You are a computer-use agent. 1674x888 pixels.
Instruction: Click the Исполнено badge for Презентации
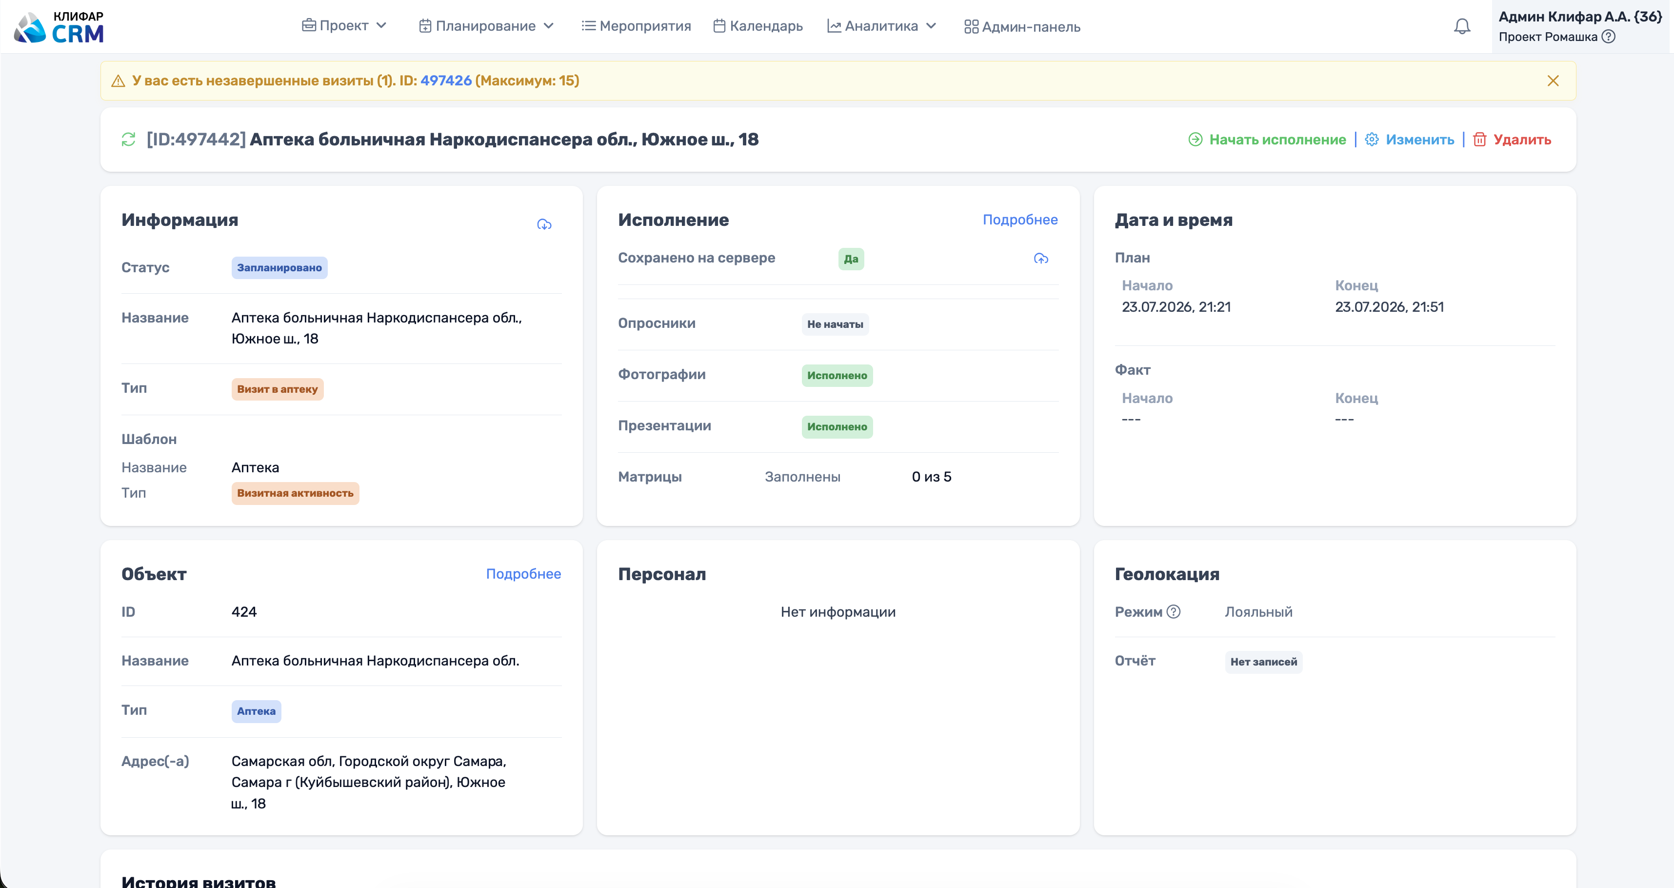(837, 427)
